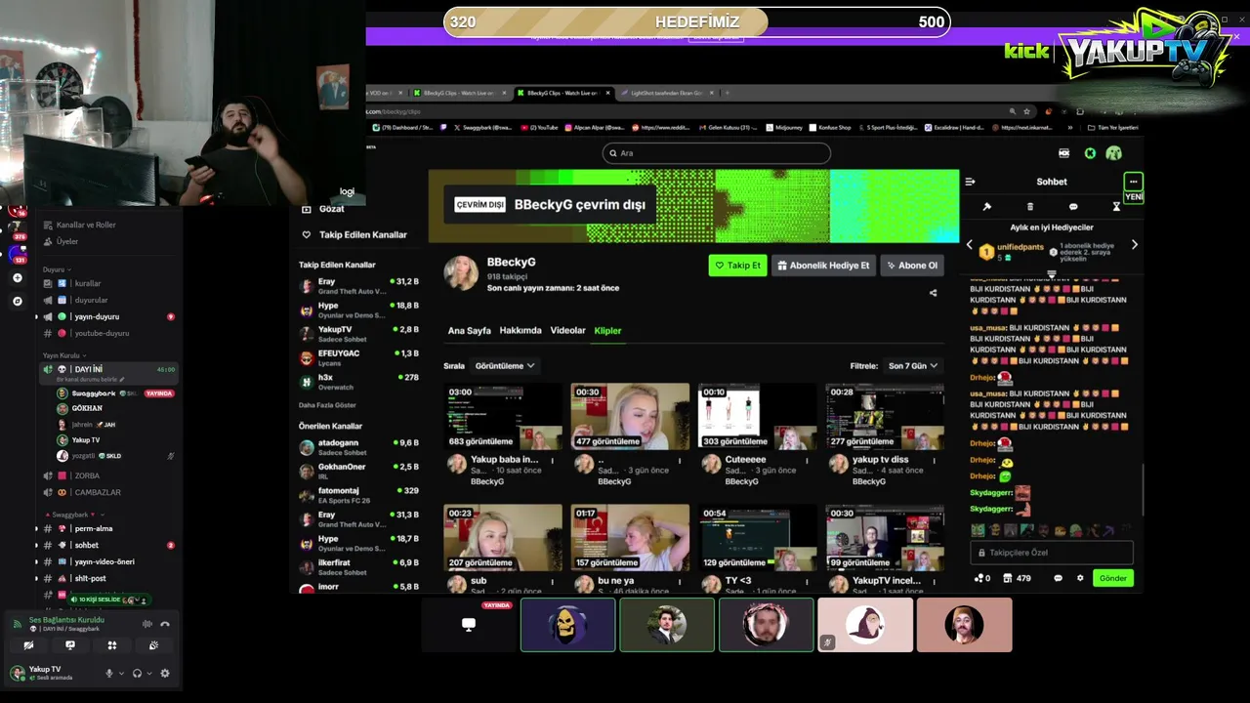Open the Ana Sayfa tab

pyautogui.click(x=469, y=330)
